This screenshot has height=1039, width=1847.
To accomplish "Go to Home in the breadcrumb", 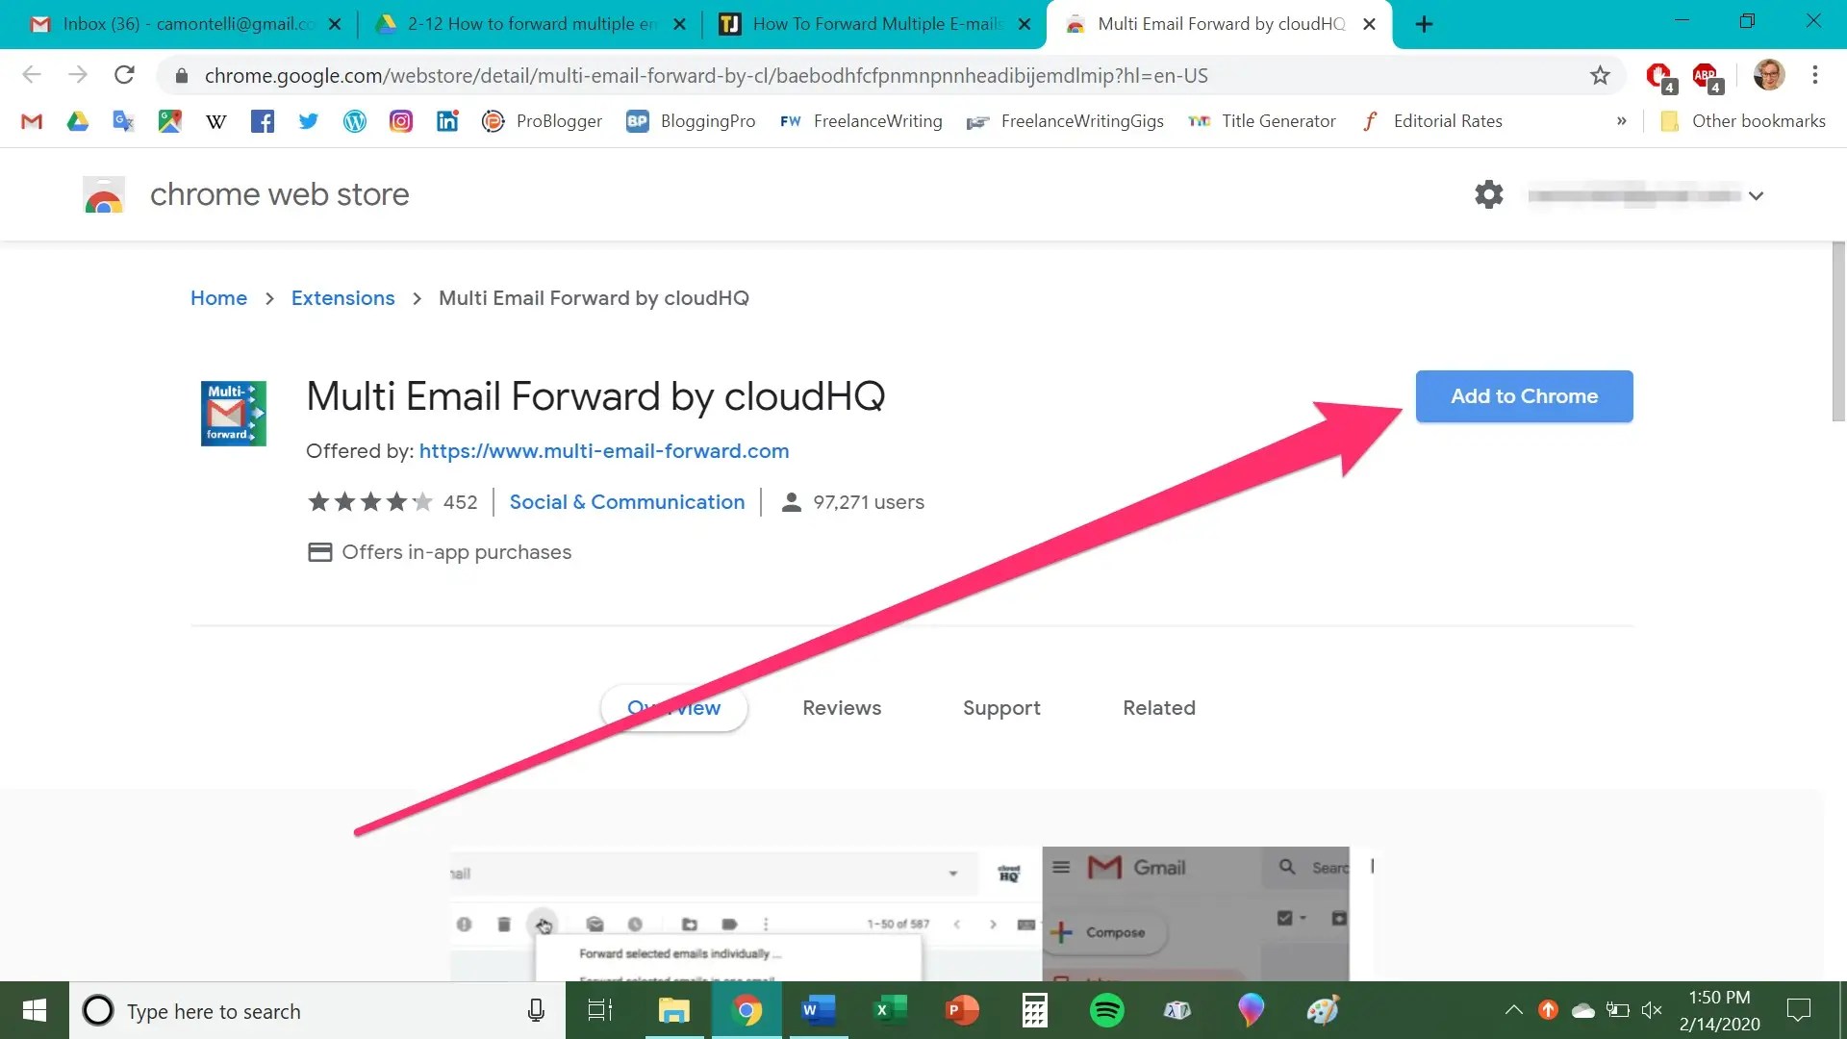I will [218, 298].
